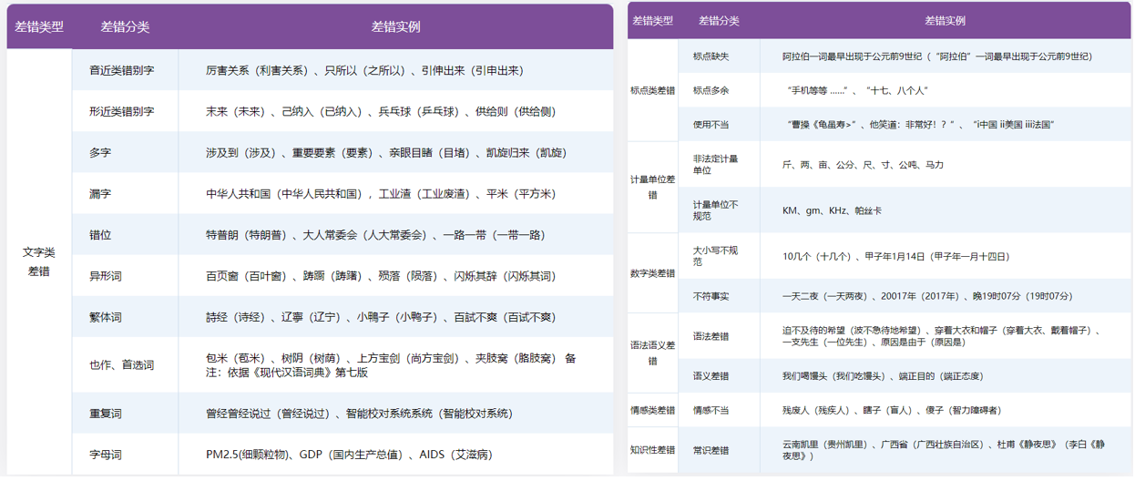
Task: Click the 重复词 category cell
Action: pyautogui.click(x=106, y=413)
